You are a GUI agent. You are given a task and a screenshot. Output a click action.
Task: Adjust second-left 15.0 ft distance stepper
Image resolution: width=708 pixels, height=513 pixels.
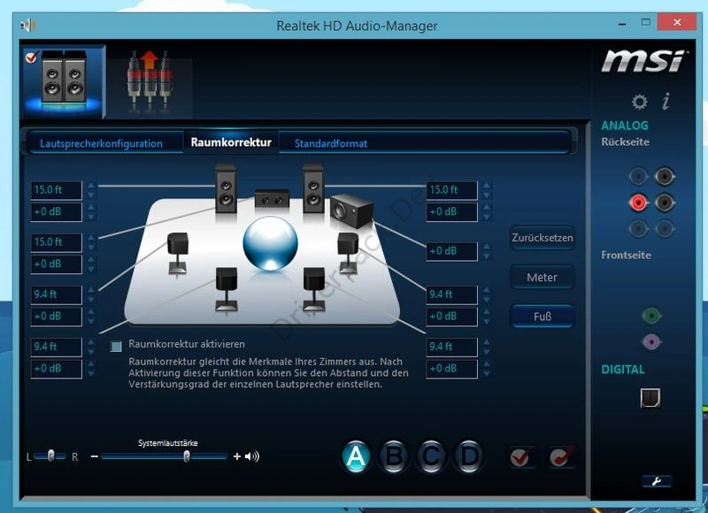(x=91, y=242)
